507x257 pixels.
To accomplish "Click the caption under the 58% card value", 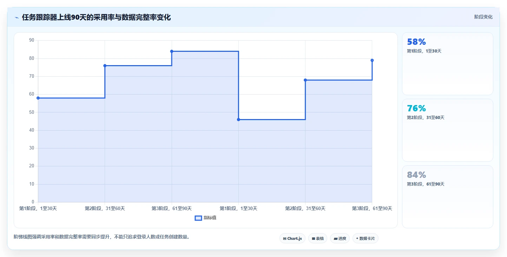I will pyautogui.click(x=424, y=51).
